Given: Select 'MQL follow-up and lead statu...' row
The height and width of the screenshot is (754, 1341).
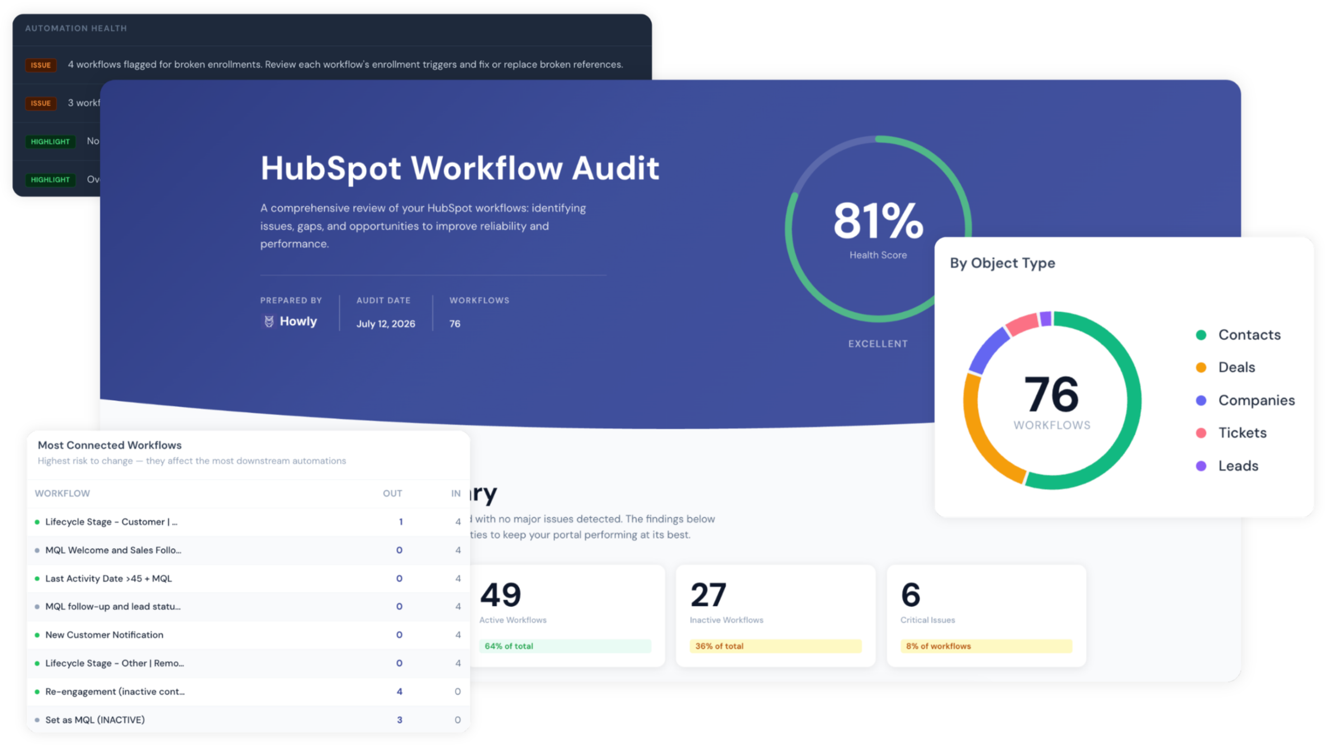Looking at the screenshot, I should [x=248, y=606].
